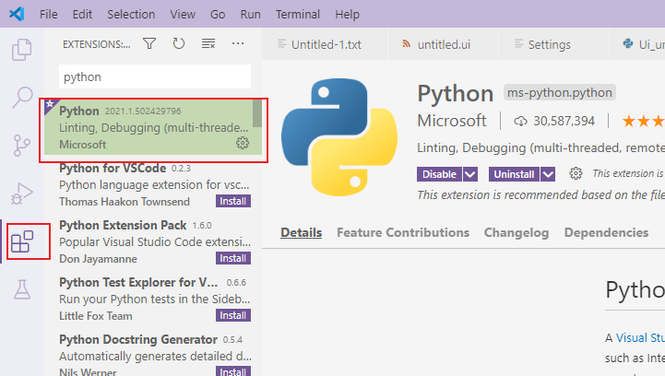The width and height of the screenshot is (665, 376).
Task: Click the Uninstall button
Action: point(514,174)
